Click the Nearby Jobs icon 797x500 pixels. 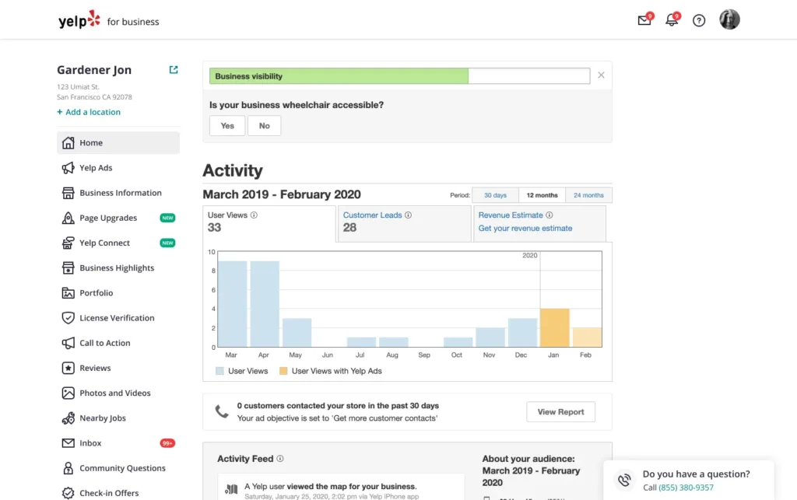(68, 418)
